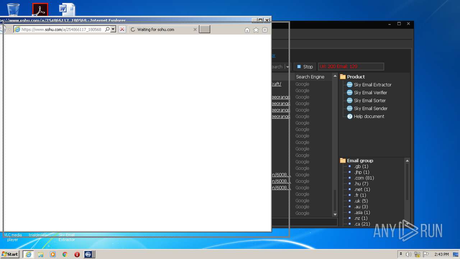Image resolution: width=460 pixels, height=259 pixels.
Task: Select the .gb (1) email group
Action: point(361,166)
